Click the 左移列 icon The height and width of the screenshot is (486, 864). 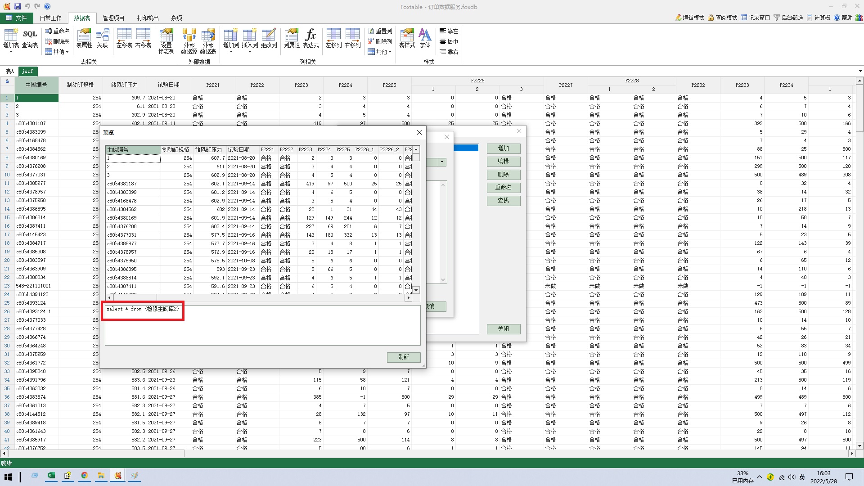coord(333,38)
